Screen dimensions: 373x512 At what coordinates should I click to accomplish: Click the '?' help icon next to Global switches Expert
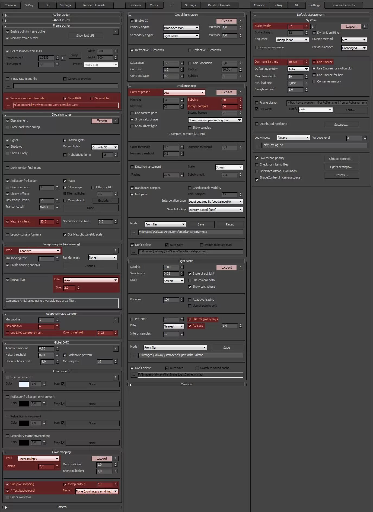tap(115, 121)
